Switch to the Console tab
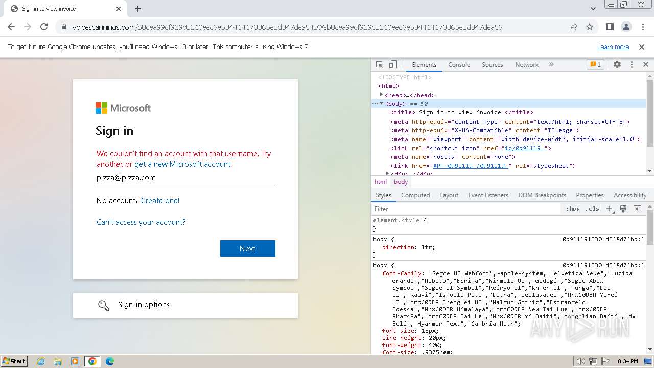The width and height of the screenshot is (654, 368). 459,65
